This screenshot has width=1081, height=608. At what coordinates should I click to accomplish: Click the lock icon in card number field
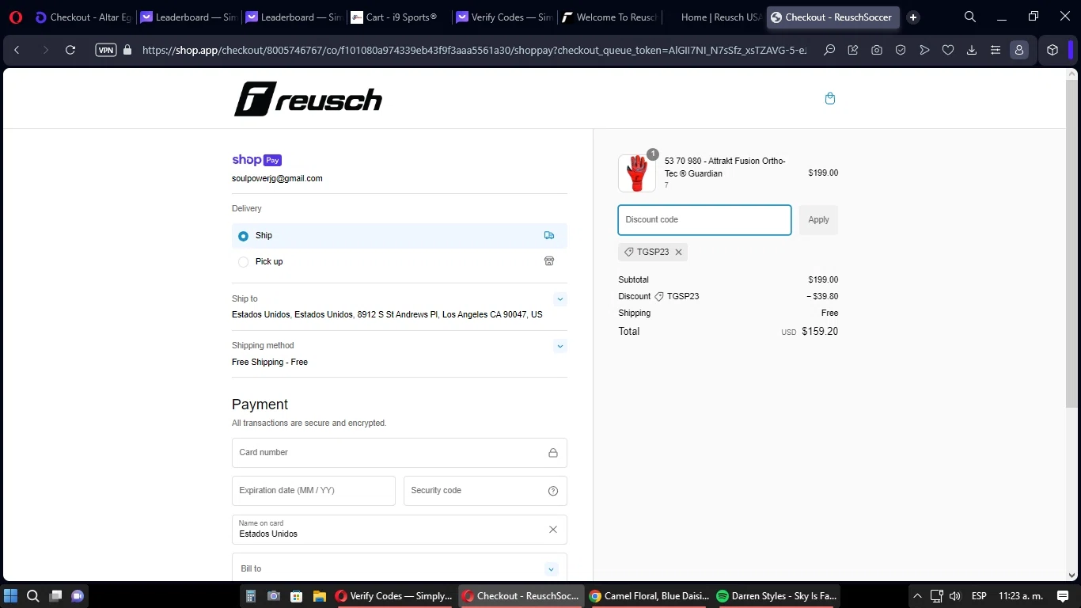[x=553, y=453]
